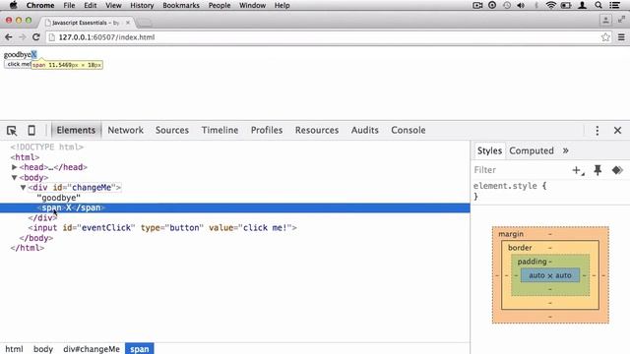Select span breadcrumb item
This screenshot has height=354, width=630.
coord(140,349)
